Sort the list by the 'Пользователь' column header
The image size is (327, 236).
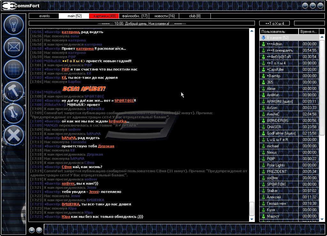pyautogui.click(x=279, y=32)
